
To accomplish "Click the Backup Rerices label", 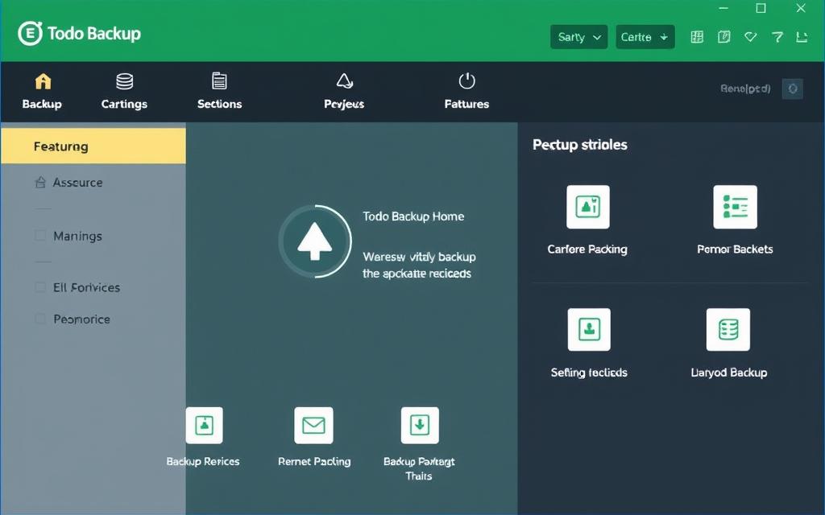I will pyautogui.click(x=203, y=461).
